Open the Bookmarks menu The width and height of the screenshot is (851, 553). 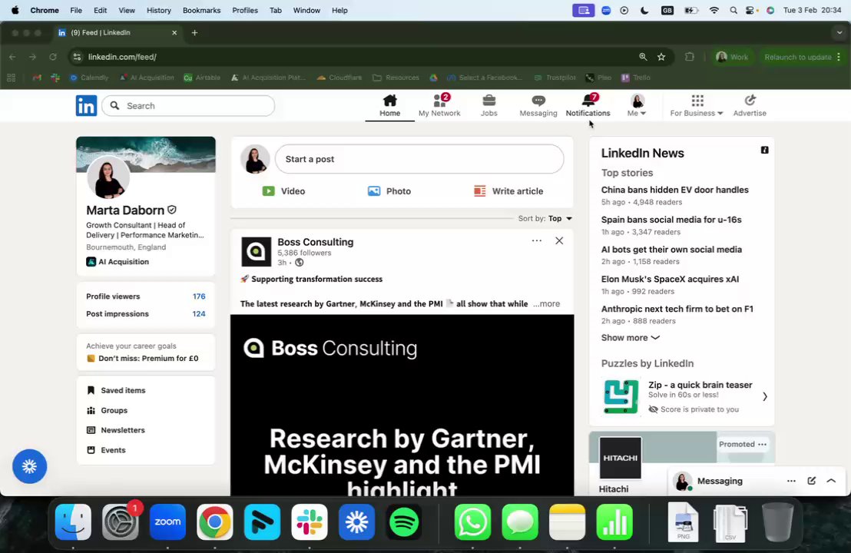(x=201, y=10)
